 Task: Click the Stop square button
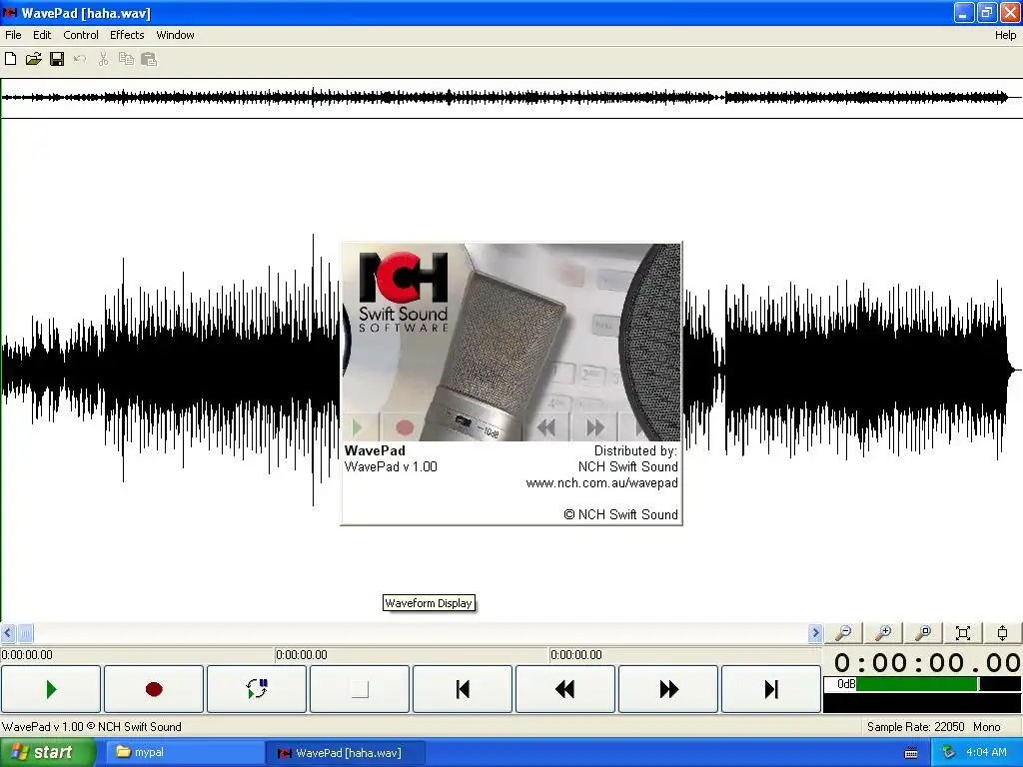[x=360, y=689]
